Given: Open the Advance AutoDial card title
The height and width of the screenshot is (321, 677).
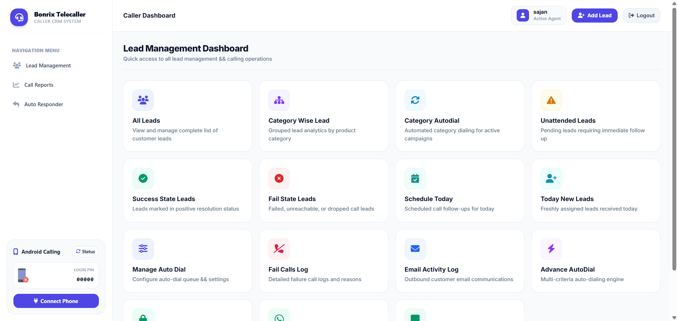Looking at the screenshot, I should [568, 269].
